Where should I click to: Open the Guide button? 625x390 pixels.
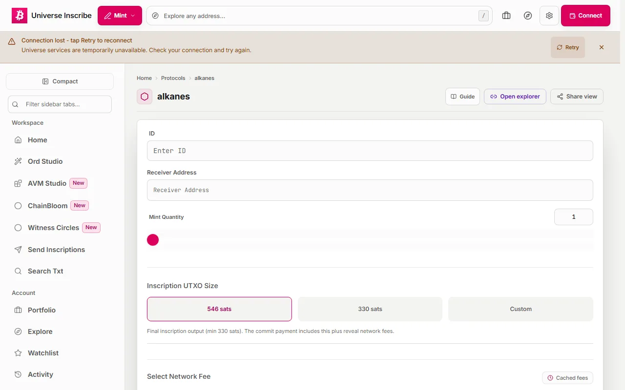[x=462, y=97]
